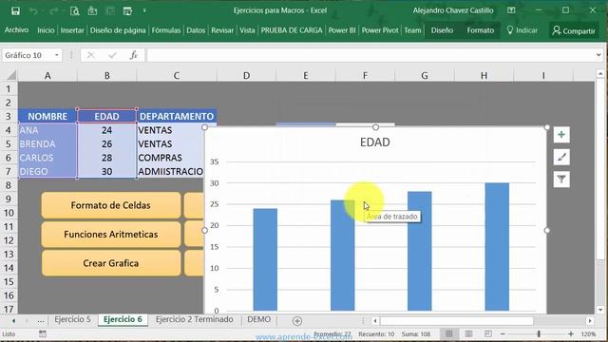The height and width of the screenshot is (342, 608).
Task: Click the Formato de Celdas button
Action: point(111,205)
